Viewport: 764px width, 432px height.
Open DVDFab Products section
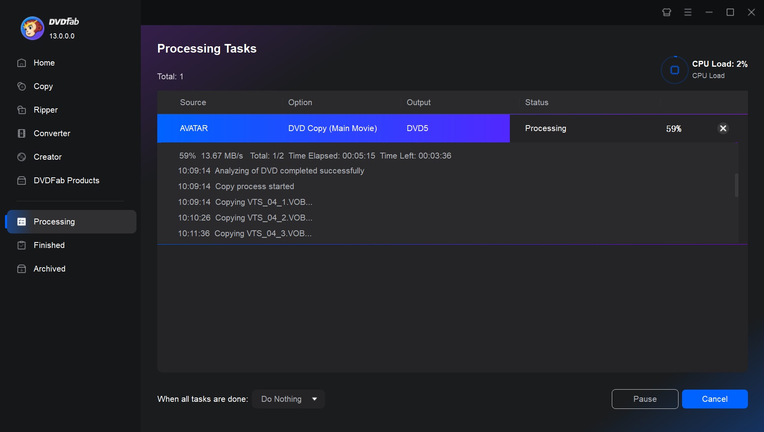67,180
